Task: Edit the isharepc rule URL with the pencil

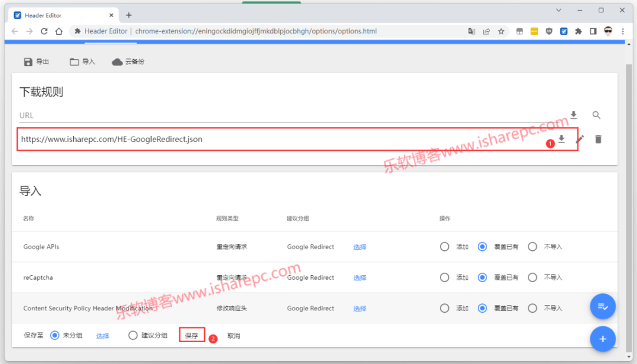Action: [580, 139]
